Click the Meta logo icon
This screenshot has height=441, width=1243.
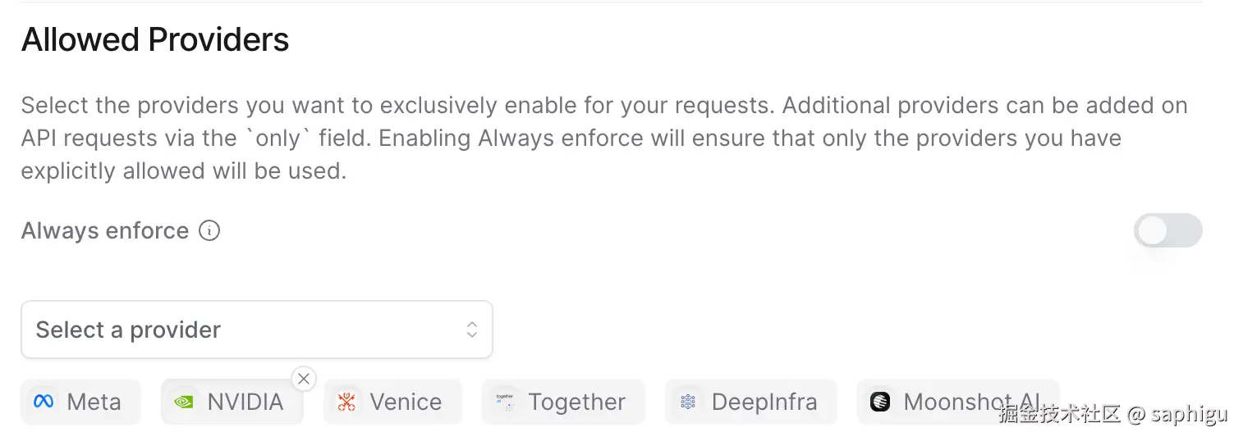(44, 402)
